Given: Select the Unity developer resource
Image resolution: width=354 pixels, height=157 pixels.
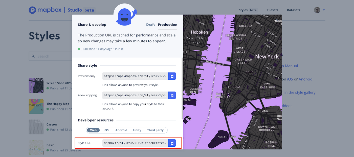Looking at the screenshot, I should coord(137,130).
